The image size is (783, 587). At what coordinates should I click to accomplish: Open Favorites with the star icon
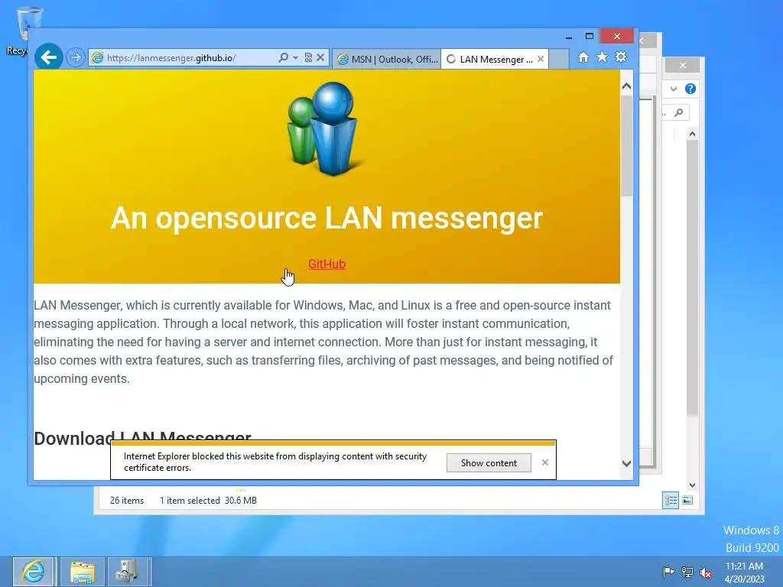pos(603,57)
